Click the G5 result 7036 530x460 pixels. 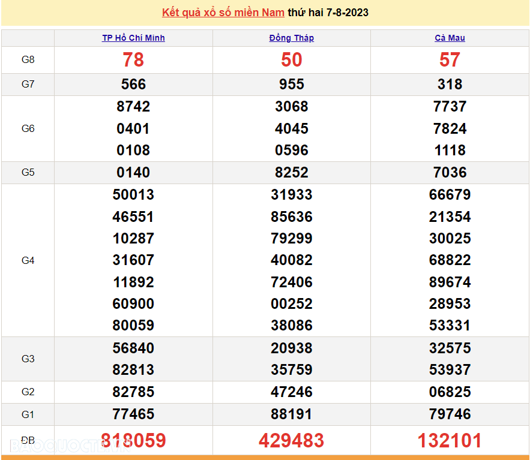pyautogui.click(x=450, y=173)
